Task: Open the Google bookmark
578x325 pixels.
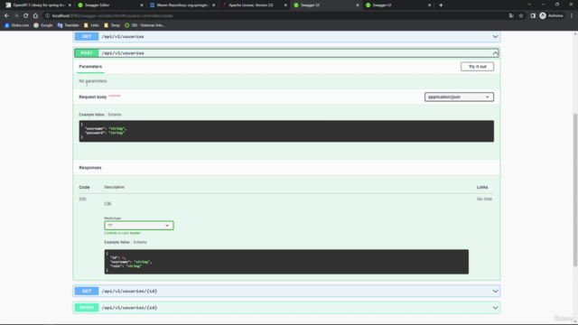Action: click(43, 25)
